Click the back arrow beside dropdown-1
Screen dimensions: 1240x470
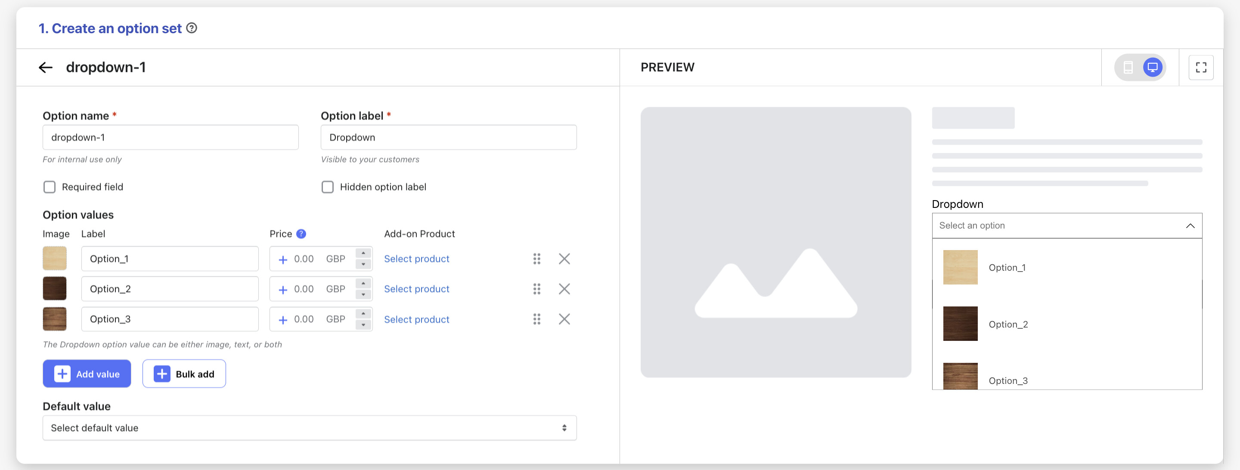click(45, 67)
